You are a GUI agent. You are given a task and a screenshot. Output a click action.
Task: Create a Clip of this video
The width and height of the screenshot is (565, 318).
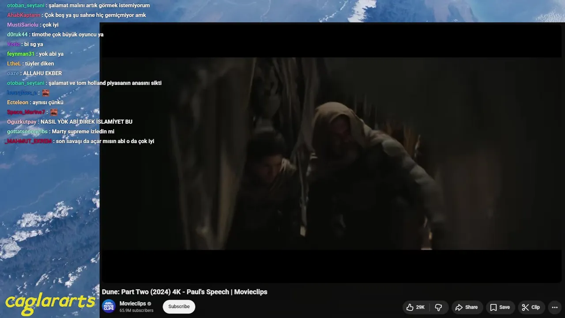click(531, 307)
